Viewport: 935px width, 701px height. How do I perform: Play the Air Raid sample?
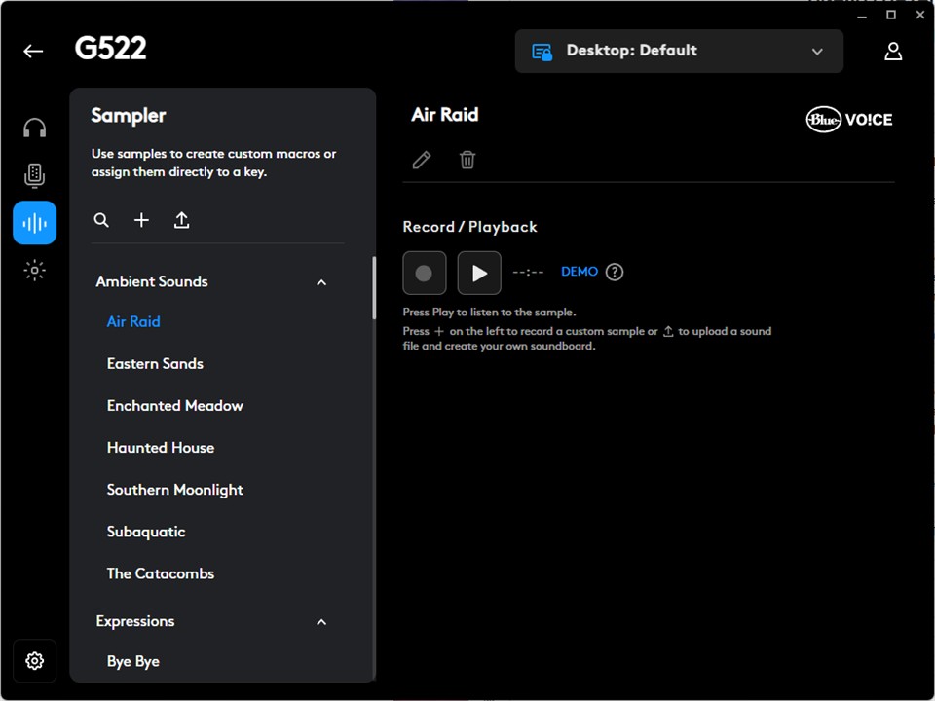(x=479, y=273)
